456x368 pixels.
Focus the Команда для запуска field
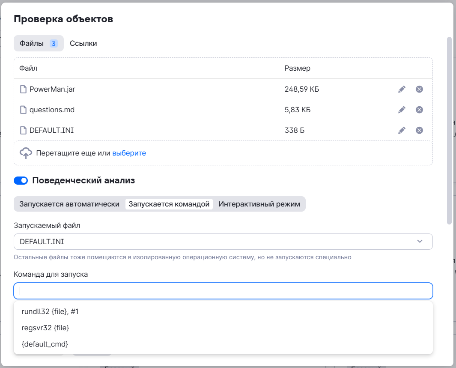click(223, 291)
